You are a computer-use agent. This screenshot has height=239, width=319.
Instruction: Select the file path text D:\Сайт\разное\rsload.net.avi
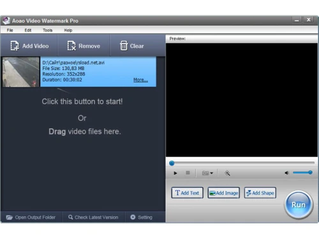[73, 62]
